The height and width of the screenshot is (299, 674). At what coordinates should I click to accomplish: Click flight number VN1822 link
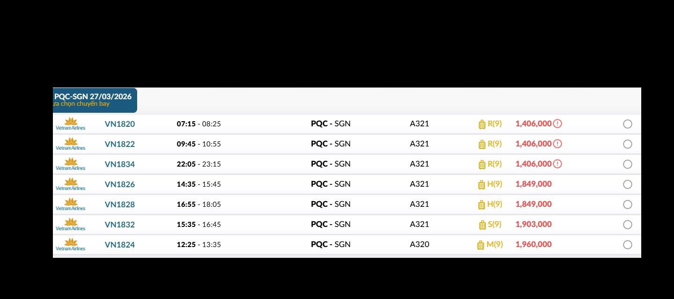coord(120,144)
